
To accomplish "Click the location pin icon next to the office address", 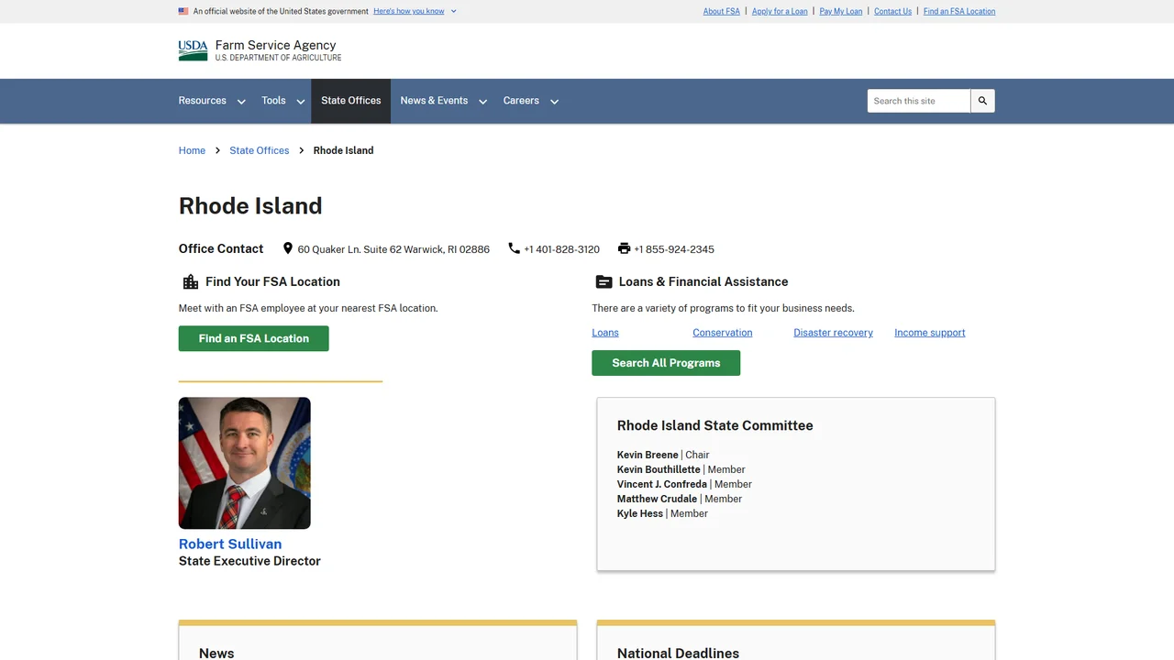I will click(x=287, y=248).
